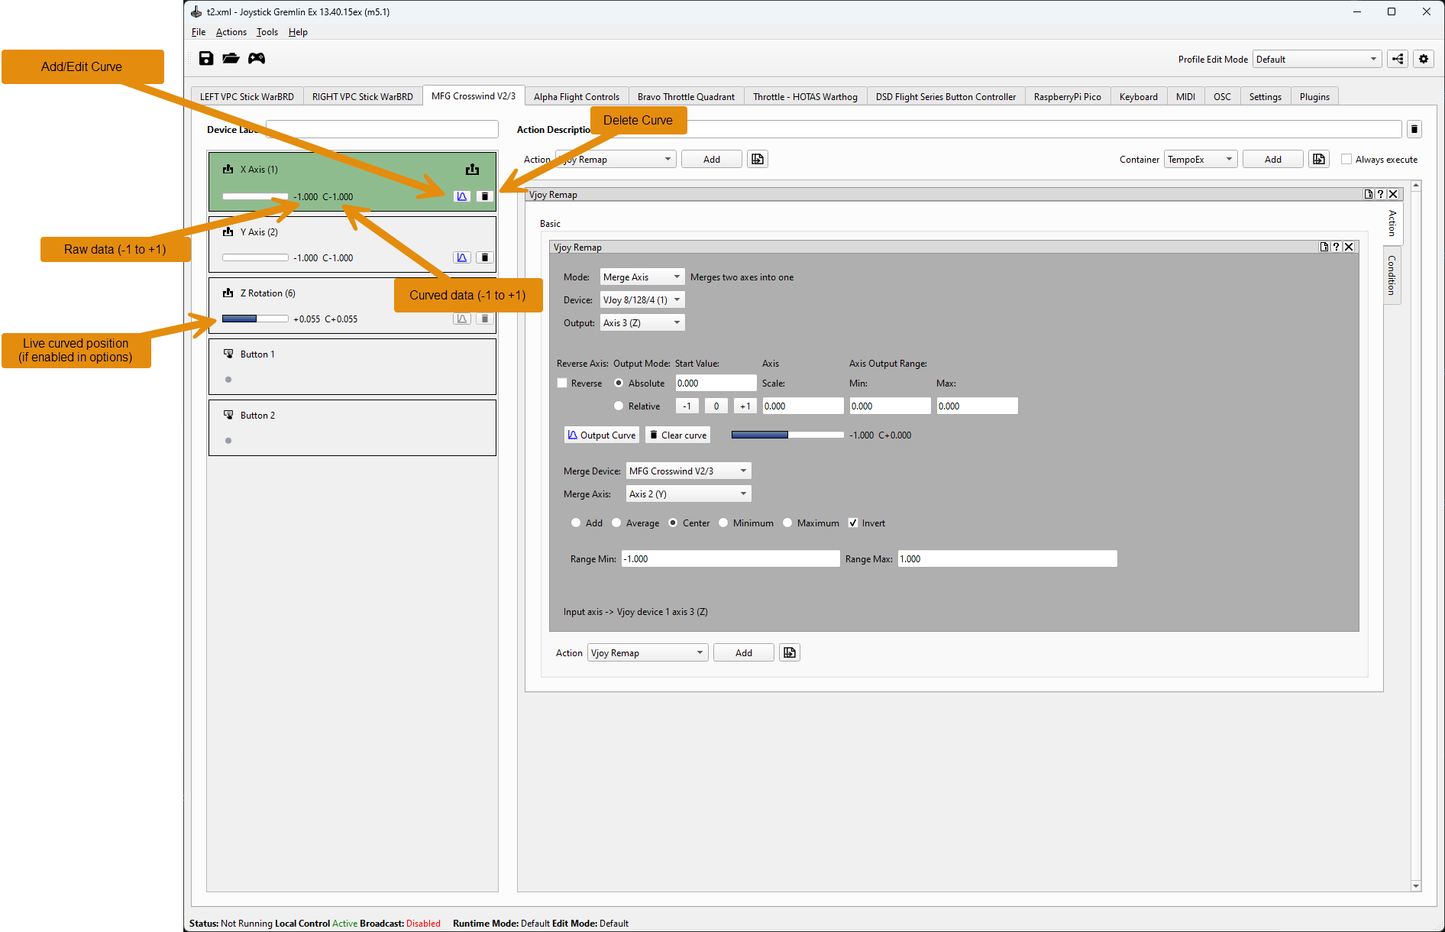The image size is (1445, 932).
Task: Click the +1 start value preset
Action: coord(745,406)
